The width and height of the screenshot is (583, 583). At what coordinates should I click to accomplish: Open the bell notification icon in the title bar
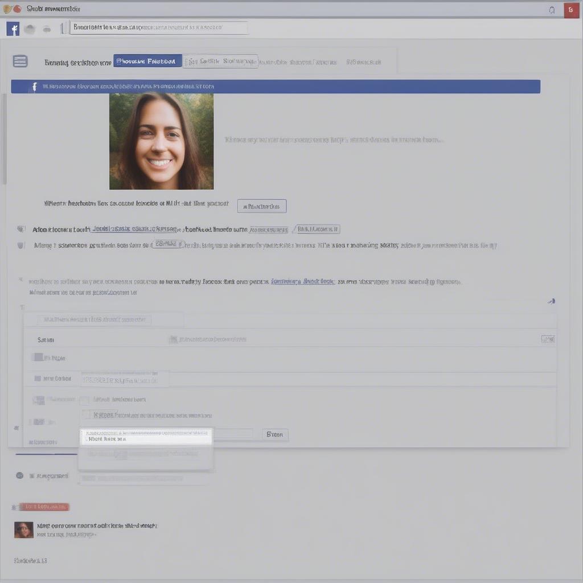[x=552, y=10]
